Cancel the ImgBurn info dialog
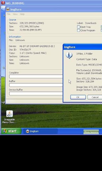Viewport: 102px width, 171px height. 95,97
